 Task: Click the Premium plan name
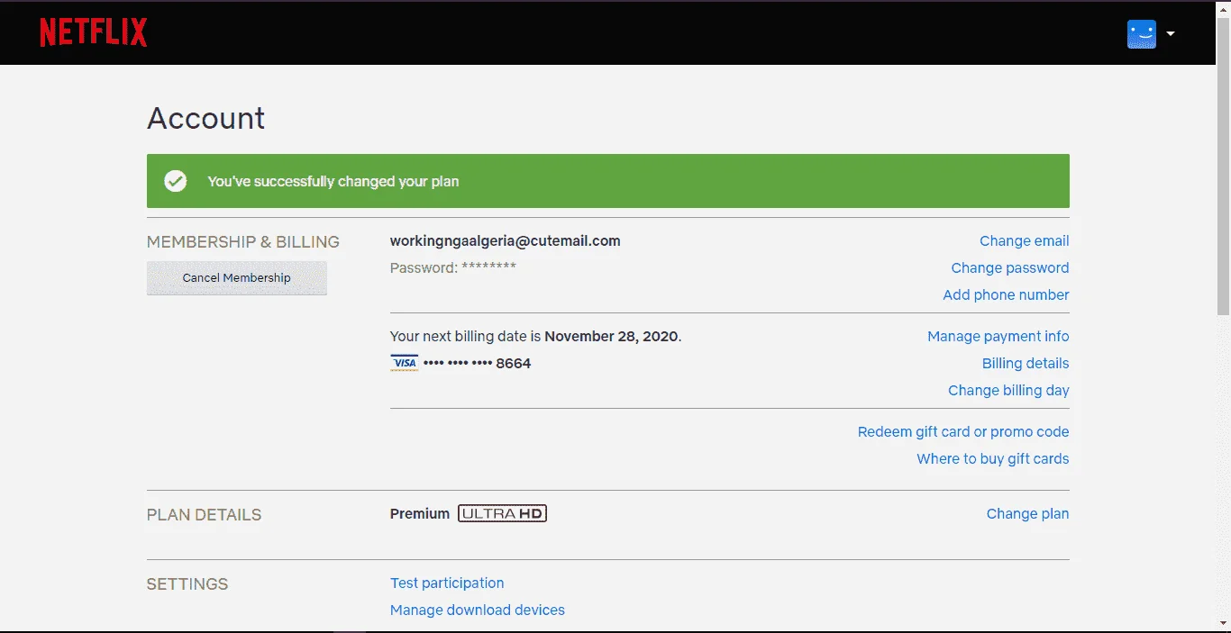(420, 513)
